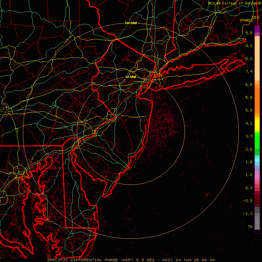This screenshot has height=262, width=262.
Task: Pick the purple segment atop the color bar
Action: (x=257, y=29)
